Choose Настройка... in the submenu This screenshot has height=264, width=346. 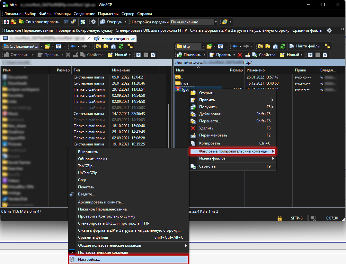[x=129, y=260]
